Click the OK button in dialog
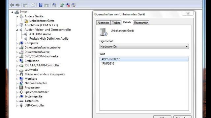The width and height of the screenshot is (211, 118). (x=162, y=117)
